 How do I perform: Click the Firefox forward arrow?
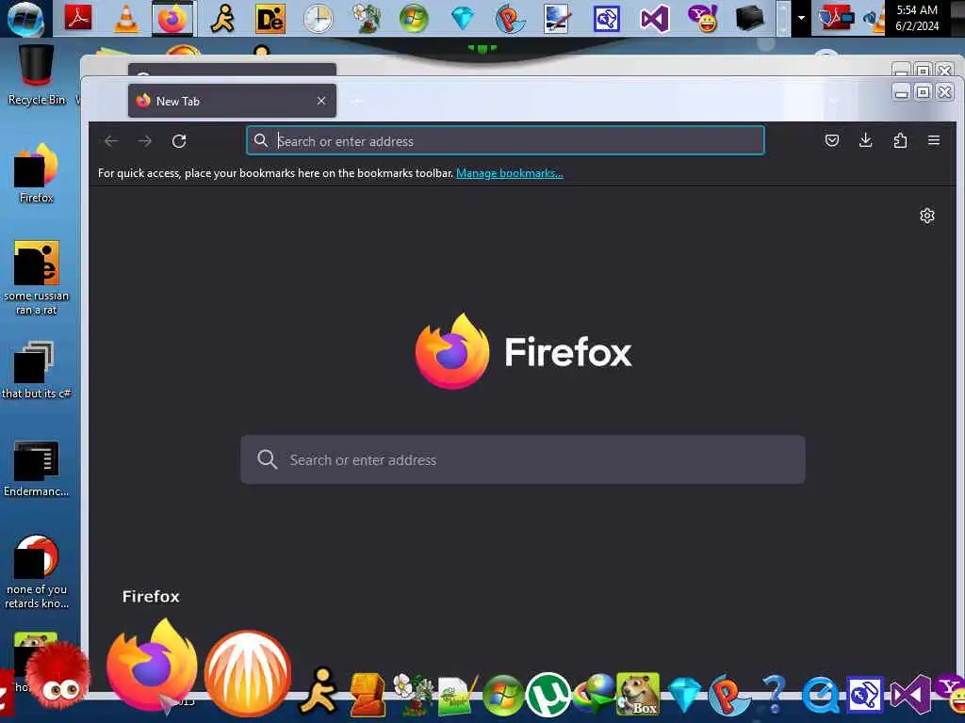[x=144, y=141]
